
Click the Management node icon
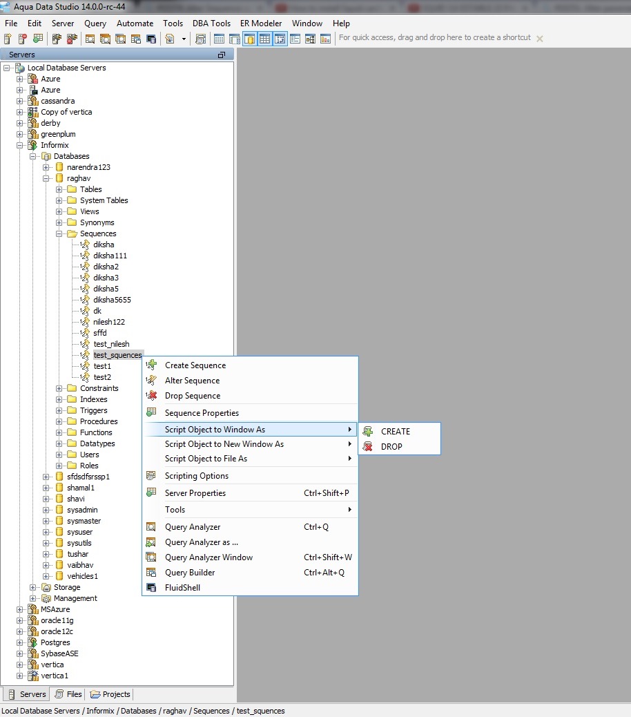(46, 599)
